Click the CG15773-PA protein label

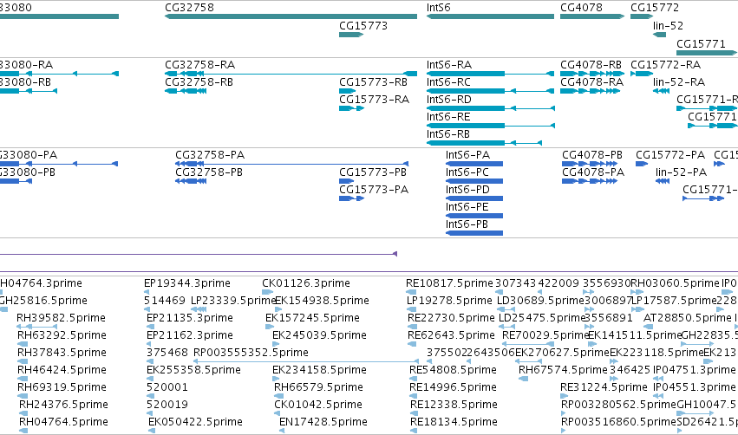click(374, 190)
